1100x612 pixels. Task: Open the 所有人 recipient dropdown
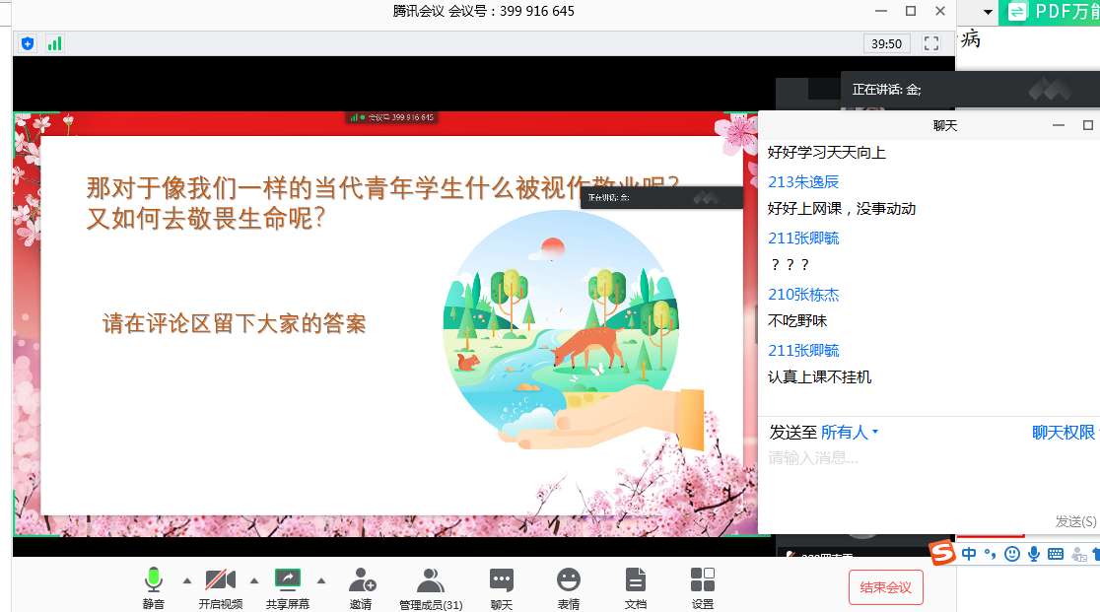[x=849, y=433]
